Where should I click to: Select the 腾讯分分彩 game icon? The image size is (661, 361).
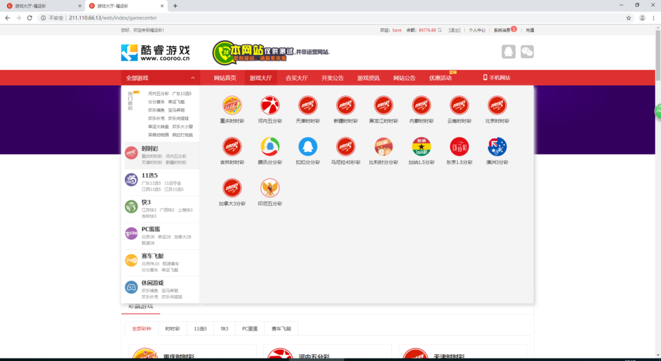270,147
